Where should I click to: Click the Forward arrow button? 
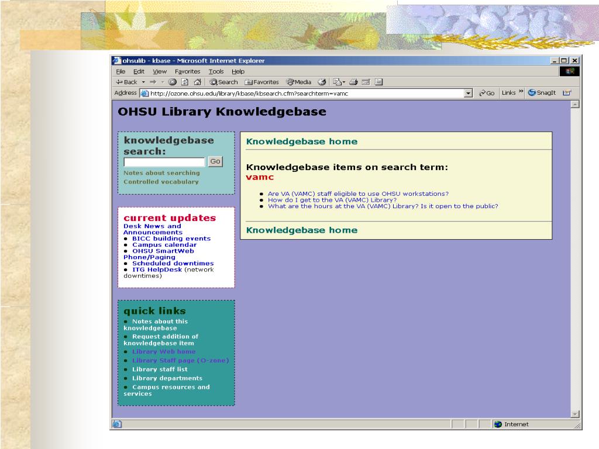pyautogui.click(x=153, y=82)
